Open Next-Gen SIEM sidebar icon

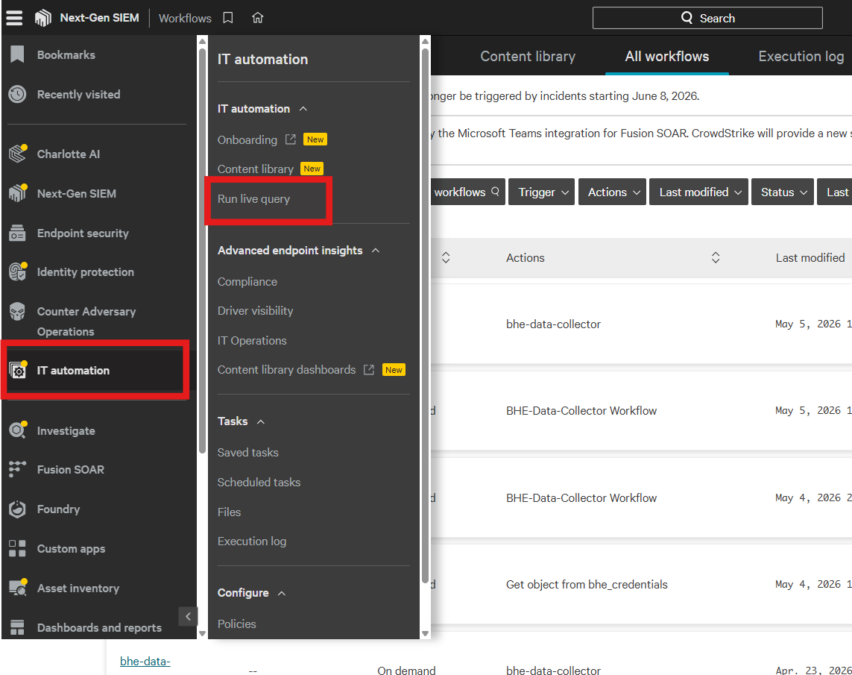17,193
